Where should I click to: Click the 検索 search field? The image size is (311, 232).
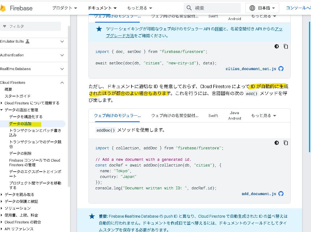(212, 8)
